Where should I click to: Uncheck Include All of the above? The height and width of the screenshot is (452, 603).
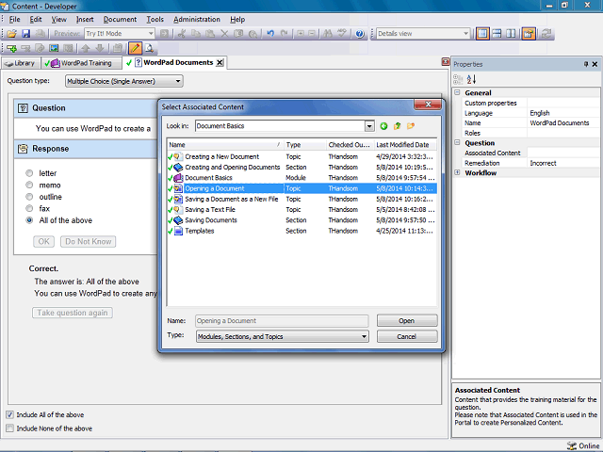point(9,414)
